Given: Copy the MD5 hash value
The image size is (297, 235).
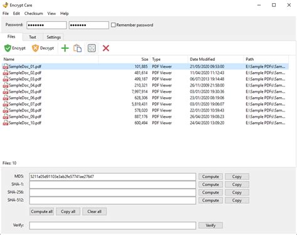Looking at the screenshot, I should 237,177.
